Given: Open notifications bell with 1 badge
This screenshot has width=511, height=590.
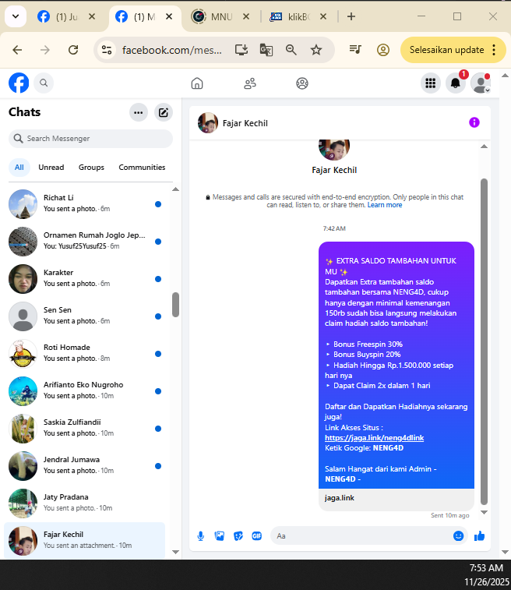Looking at the screenshot, I should [x=456, y=83].
